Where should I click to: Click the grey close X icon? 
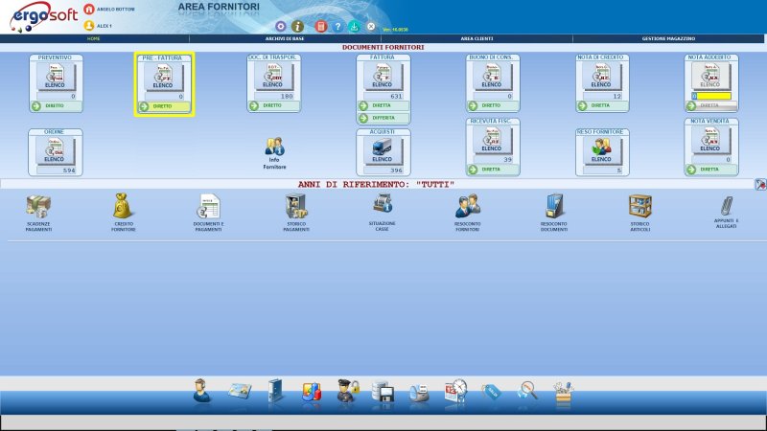(371, 27)
